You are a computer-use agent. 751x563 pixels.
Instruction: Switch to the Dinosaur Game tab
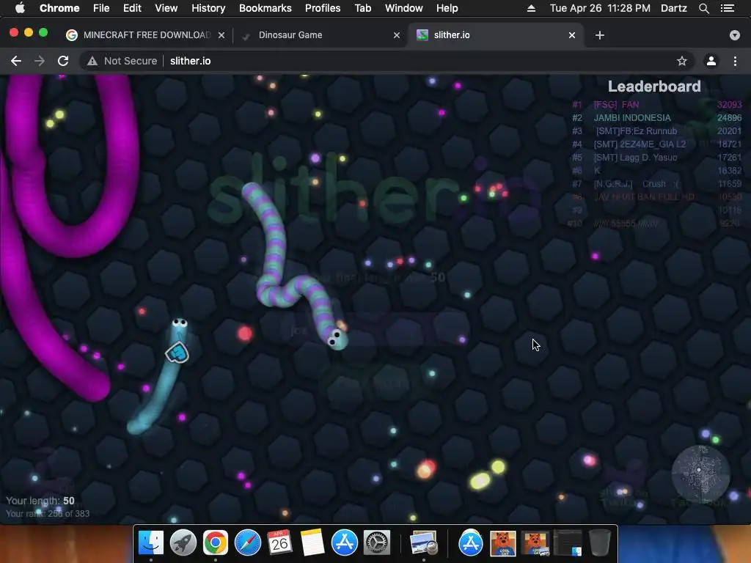[320, 35]
